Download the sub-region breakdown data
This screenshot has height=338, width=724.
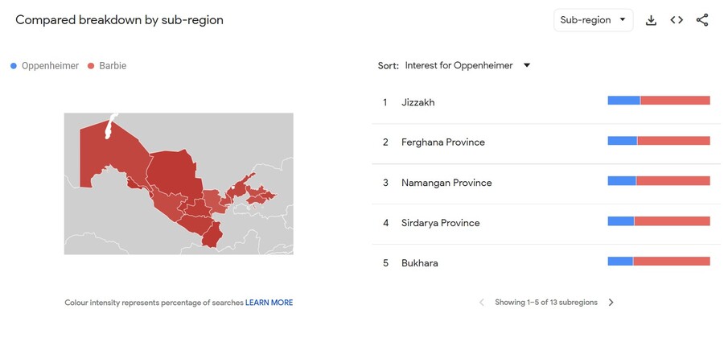pos(651,20)
